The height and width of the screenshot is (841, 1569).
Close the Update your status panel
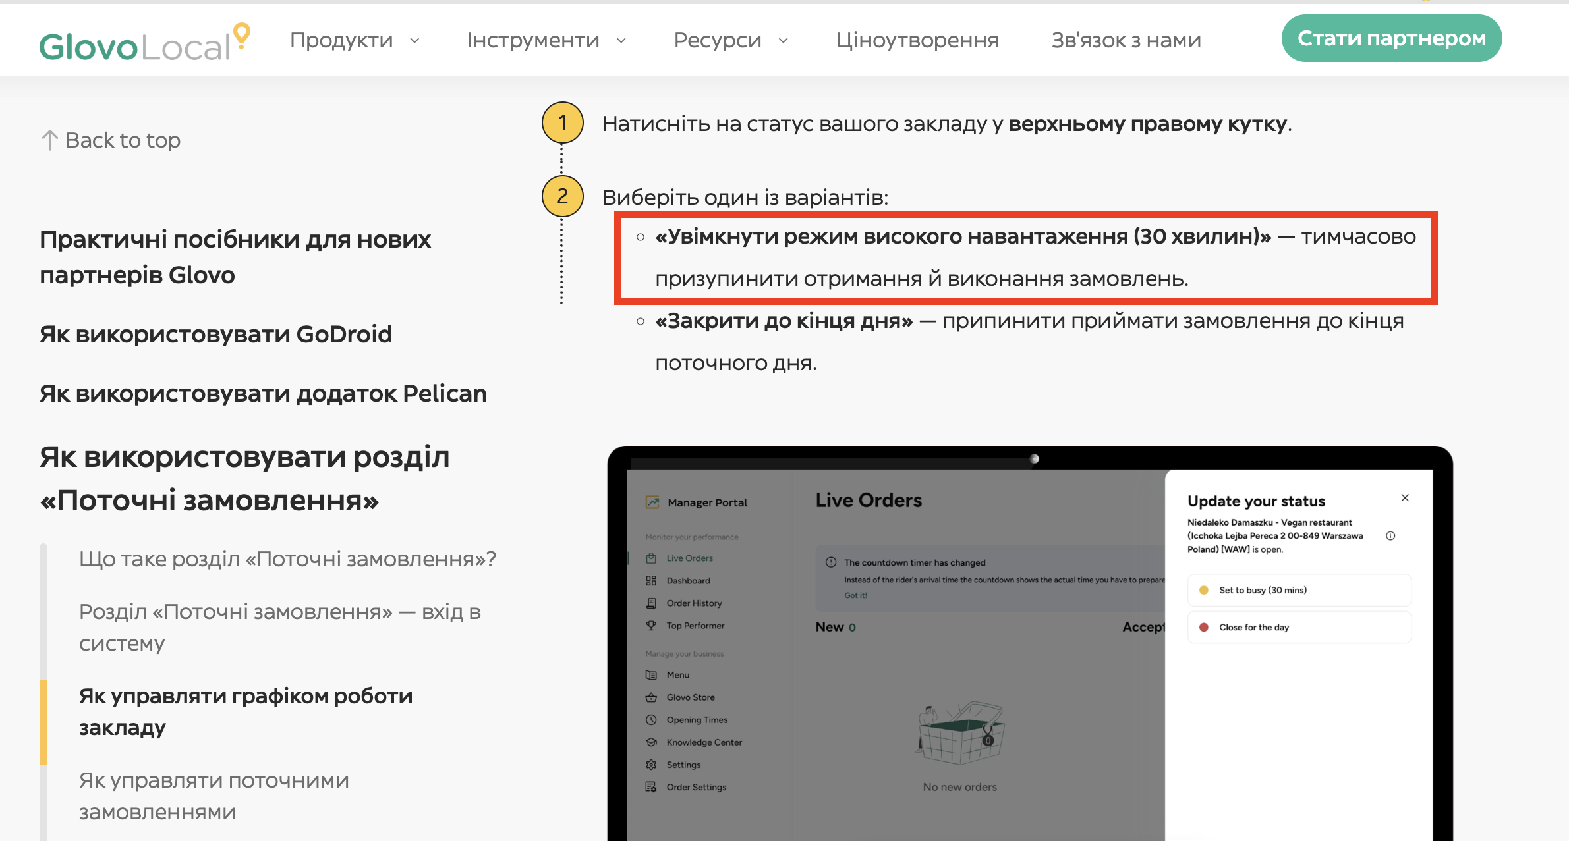pyautogui.click(x=1405, y=498)
